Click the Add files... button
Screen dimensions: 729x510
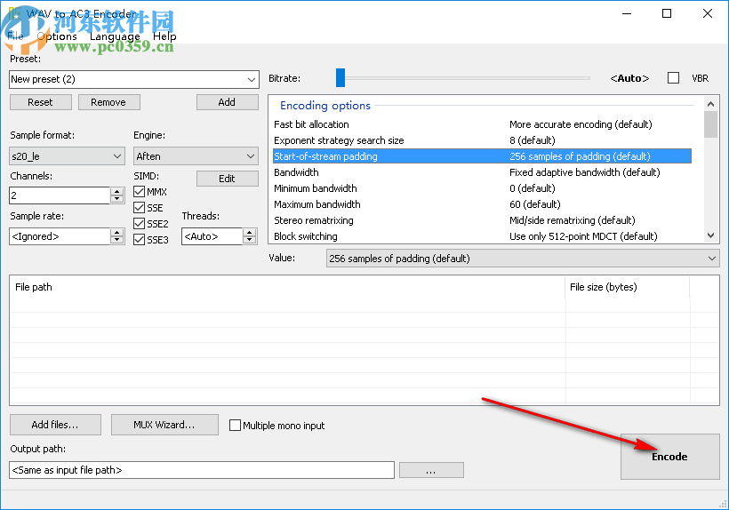(55, 425)
